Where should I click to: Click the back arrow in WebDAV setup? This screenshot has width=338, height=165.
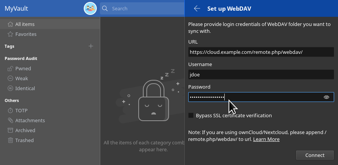197,8
